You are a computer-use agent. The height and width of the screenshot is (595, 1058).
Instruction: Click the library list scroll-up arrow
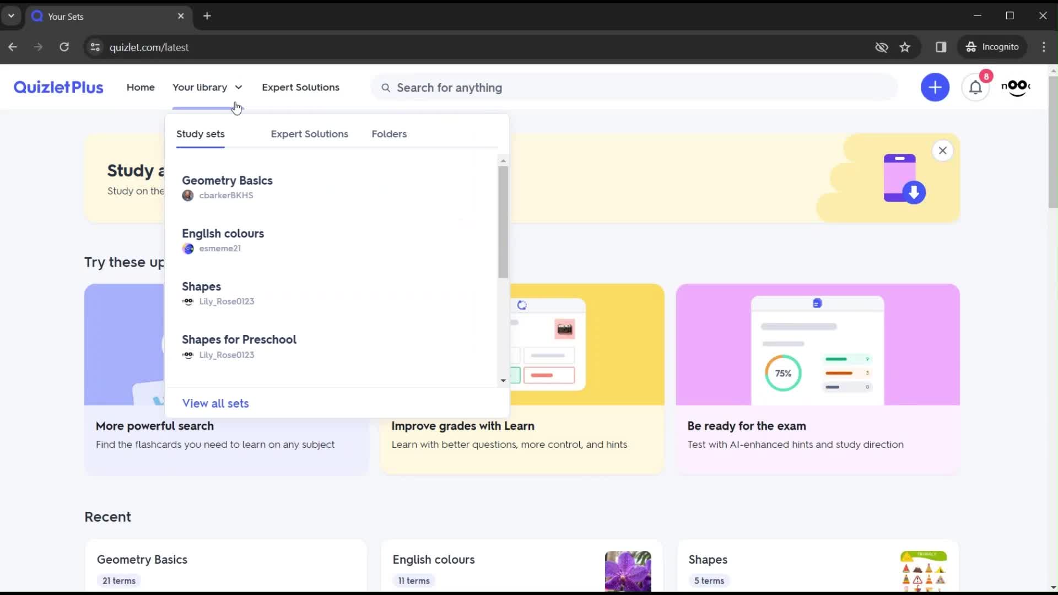pyautogui.click(x=503, y=161)
